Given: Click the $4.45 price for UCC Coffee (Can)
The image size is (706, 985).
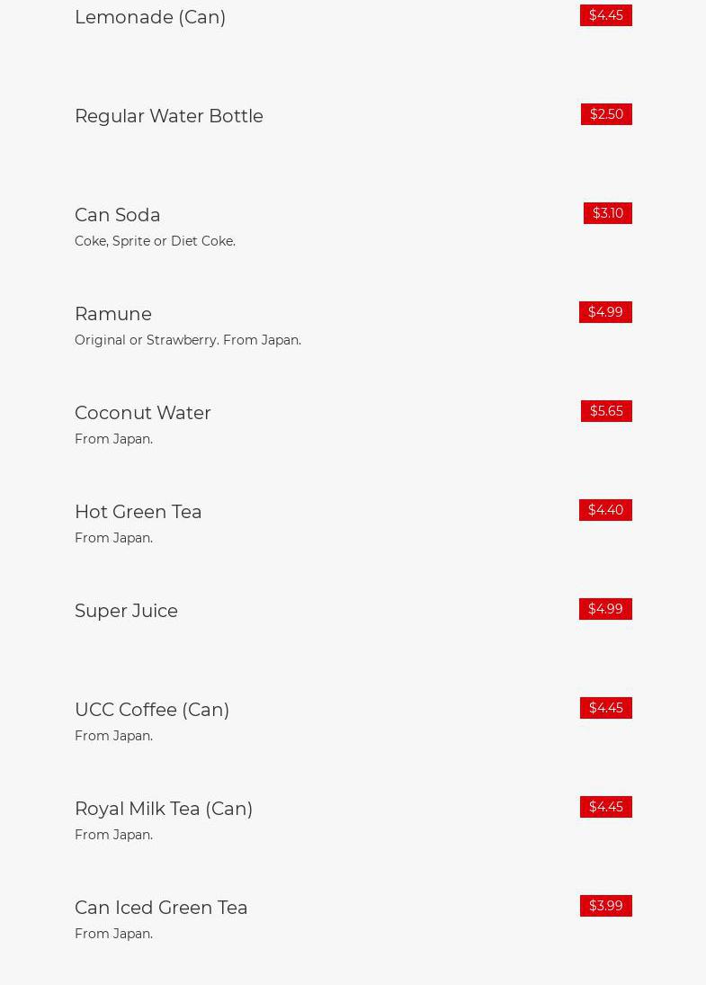Looking at the screenshot, I should click(605, 708).
